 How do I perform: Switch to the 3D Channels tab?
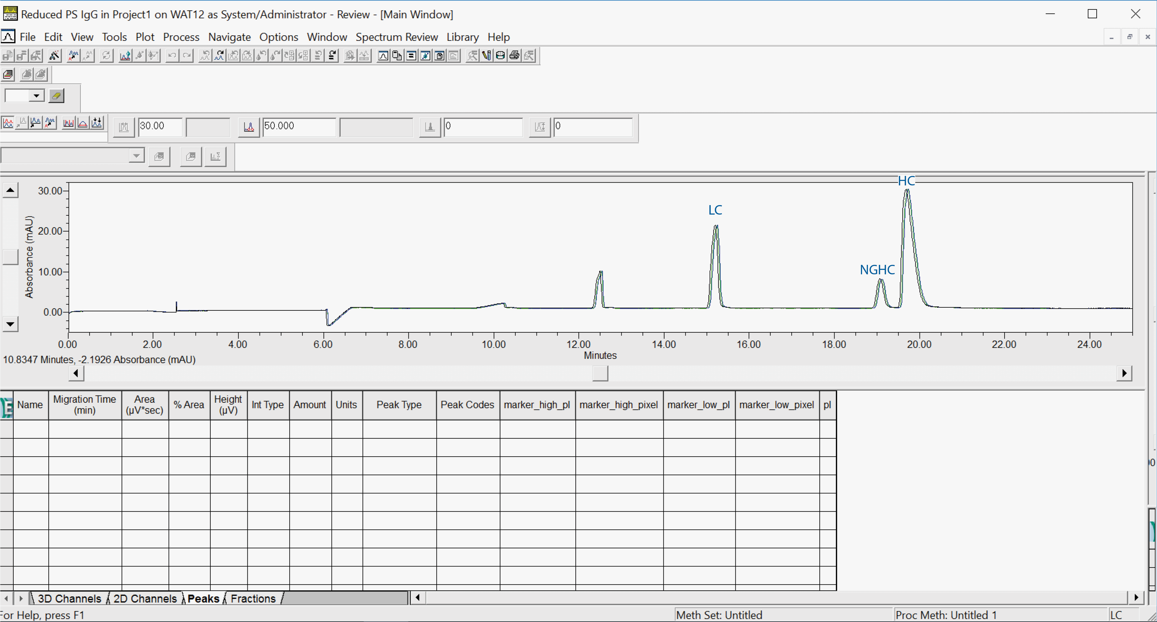click(69, 598)
